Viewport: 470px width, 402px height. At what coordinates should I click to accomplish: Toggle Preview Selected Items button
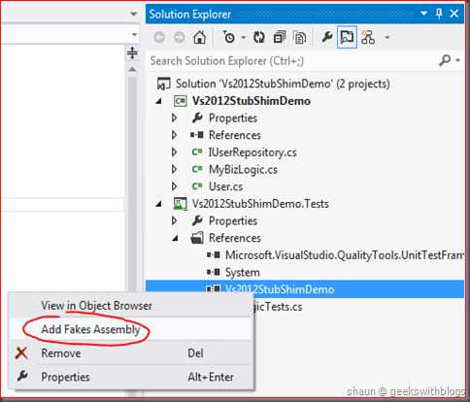[347, 37]
